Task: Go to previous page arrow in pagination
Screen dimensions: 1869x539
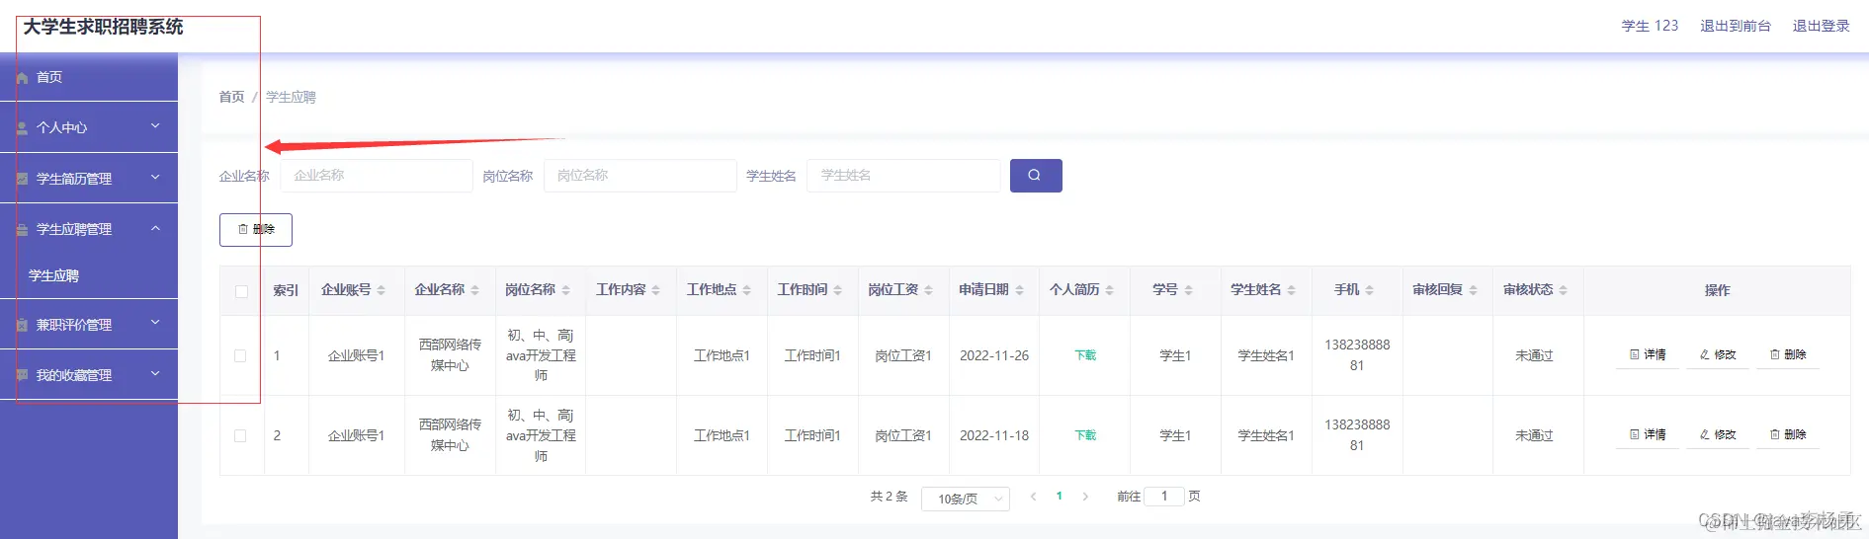Action: [1033, 497]
